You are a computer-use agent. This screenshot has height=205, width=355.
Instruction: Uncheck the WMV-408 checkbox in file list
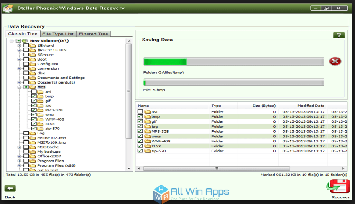140,141
